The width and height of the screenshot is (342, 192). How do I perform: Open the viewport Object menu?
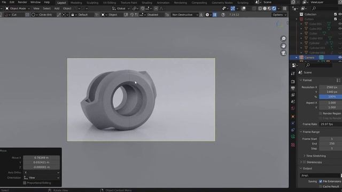[67, 9]
